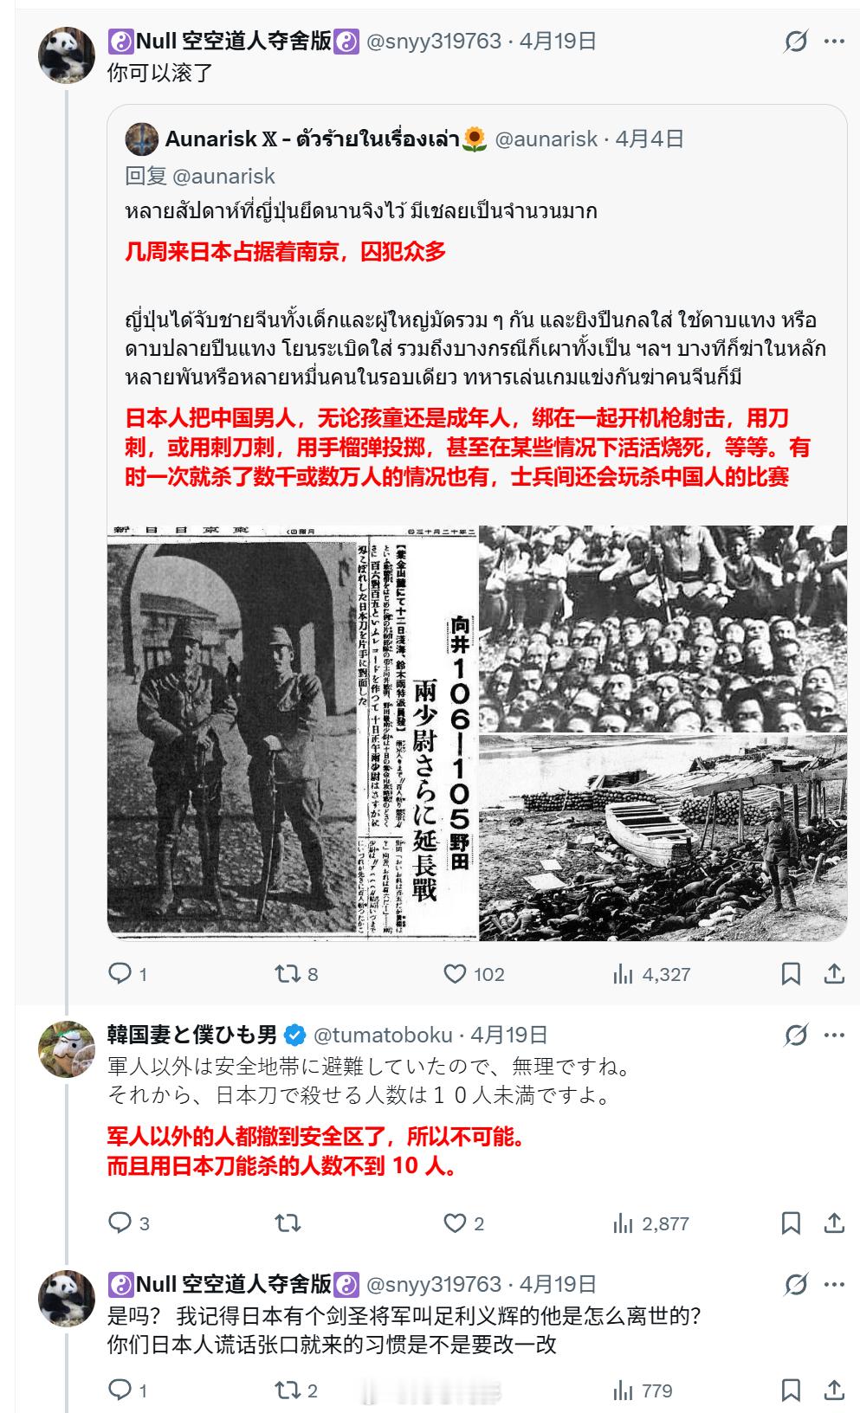
Task: Open more options on first snyy319763 post
Action: pos(834,41)
